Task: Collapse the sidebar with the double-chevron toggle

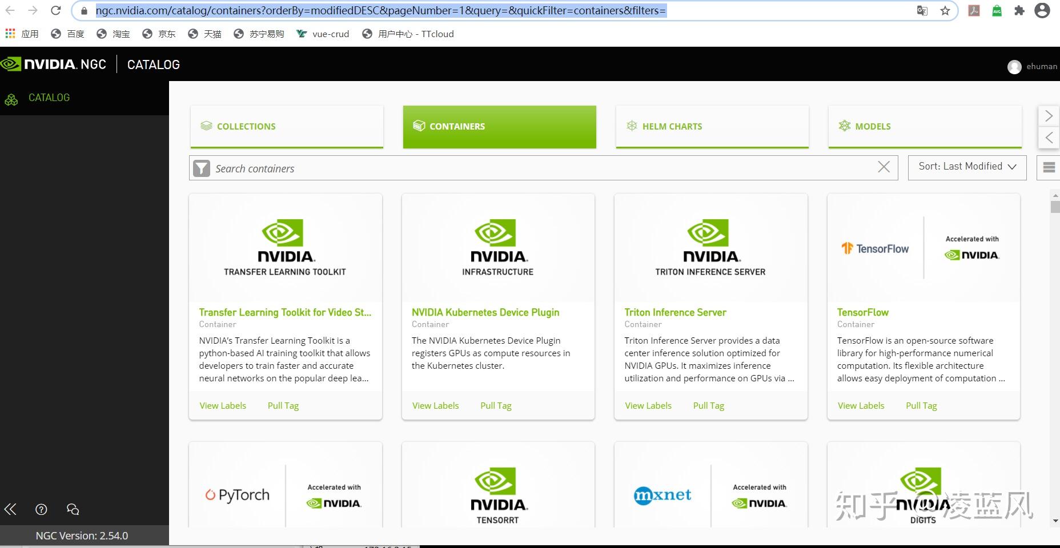Action: tap(10, 509)
